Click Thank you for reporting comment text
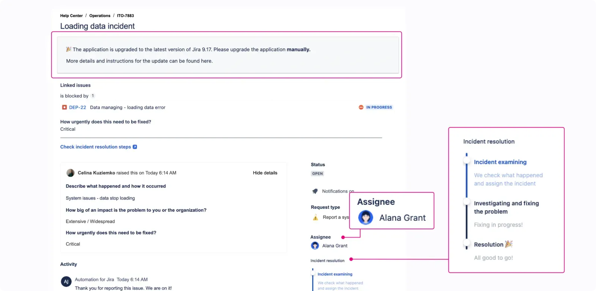 pos(123,288)
